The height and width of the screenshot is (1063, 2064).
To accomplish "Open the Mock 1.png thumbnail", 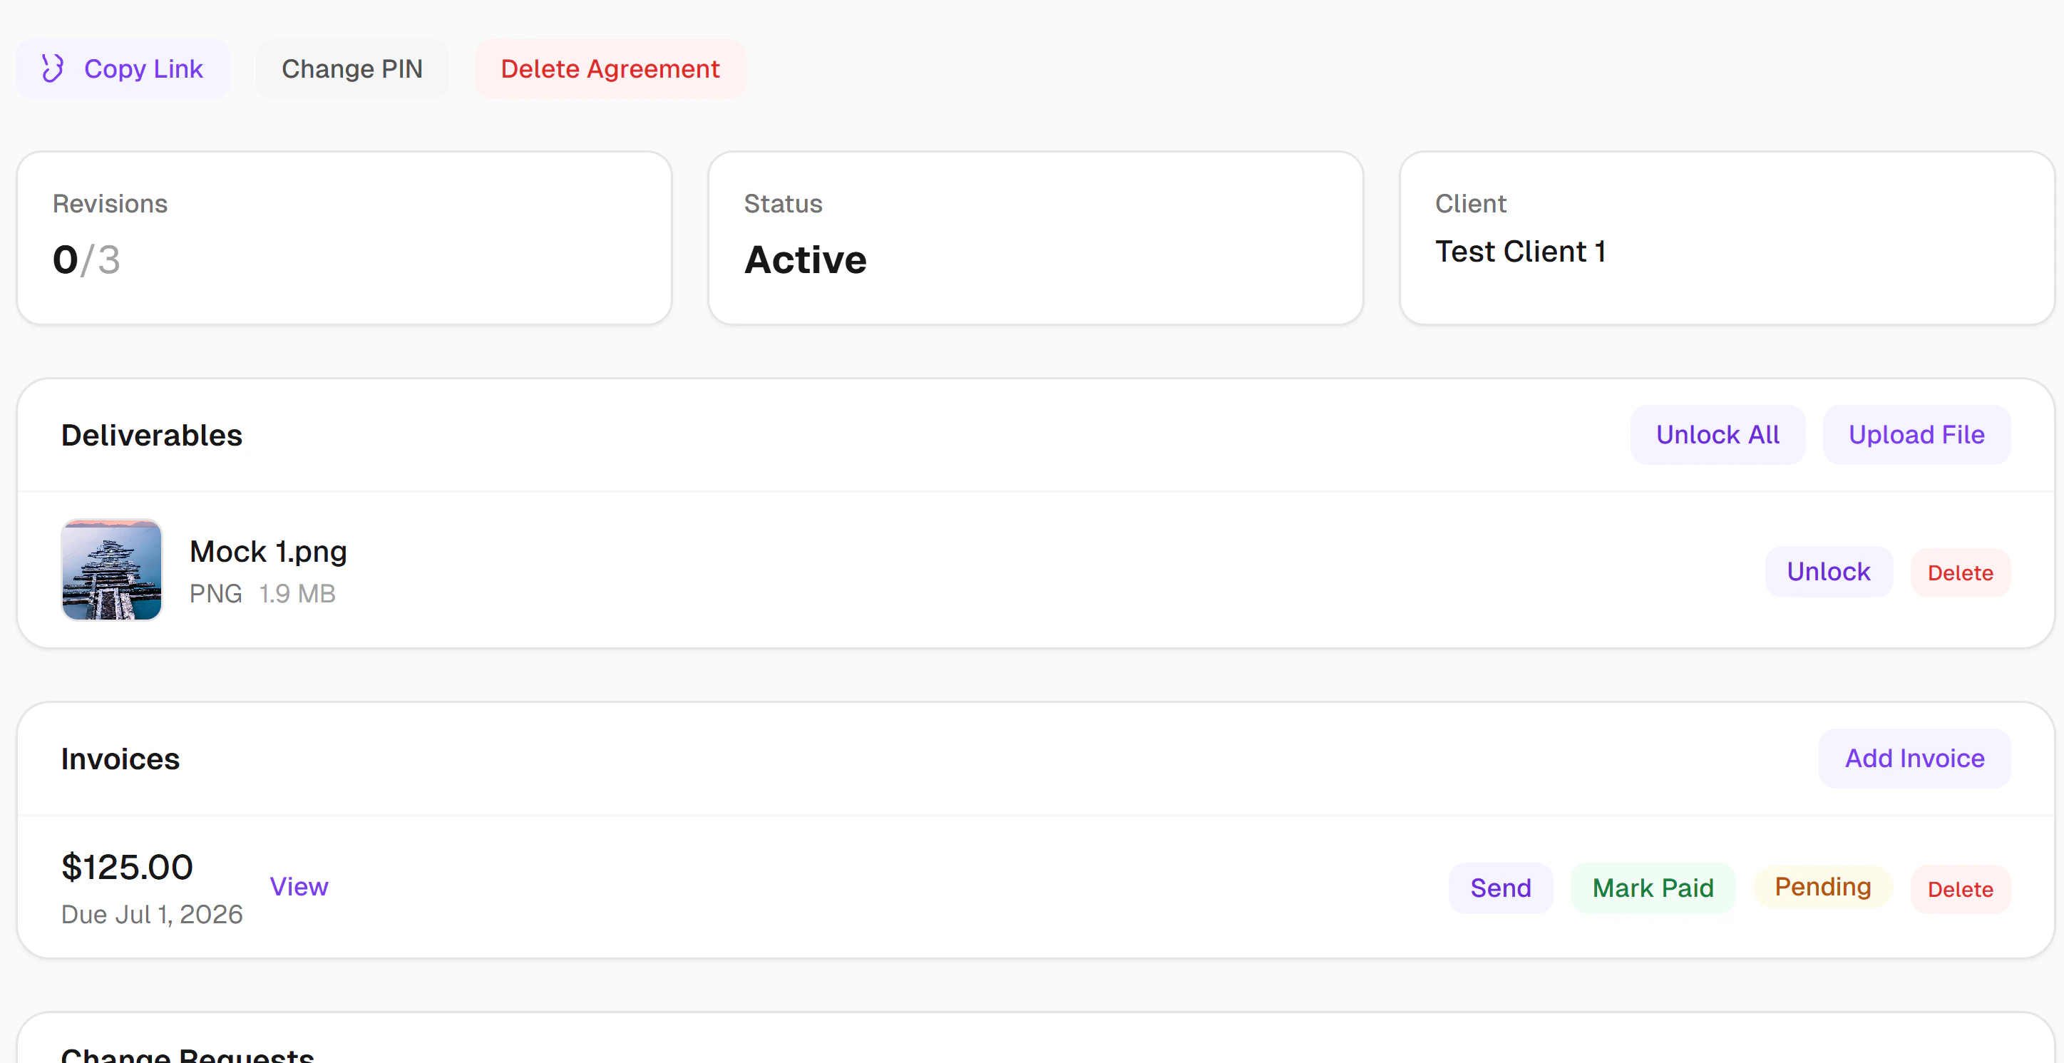I will (x=112, y=570).
